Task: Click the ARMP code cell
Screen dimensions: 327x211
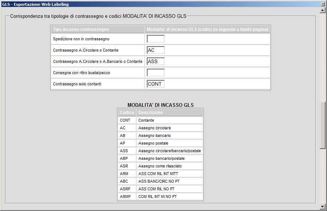Action: tap(127, 196)
